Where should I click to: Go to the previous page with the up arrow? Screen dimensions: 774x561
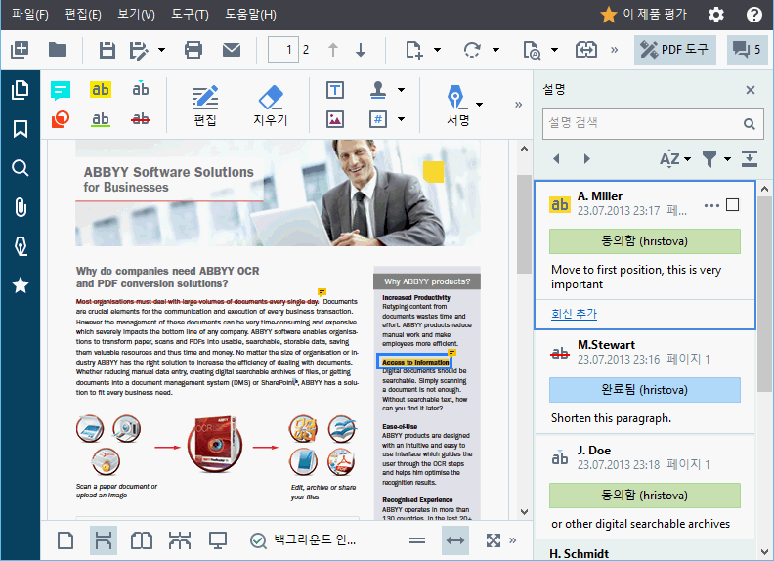tap(333, 50)
